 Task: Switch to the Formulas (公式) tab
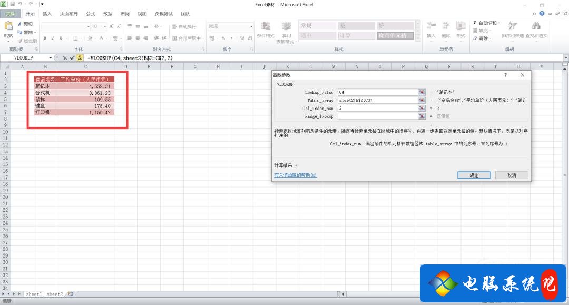point(91,14)
